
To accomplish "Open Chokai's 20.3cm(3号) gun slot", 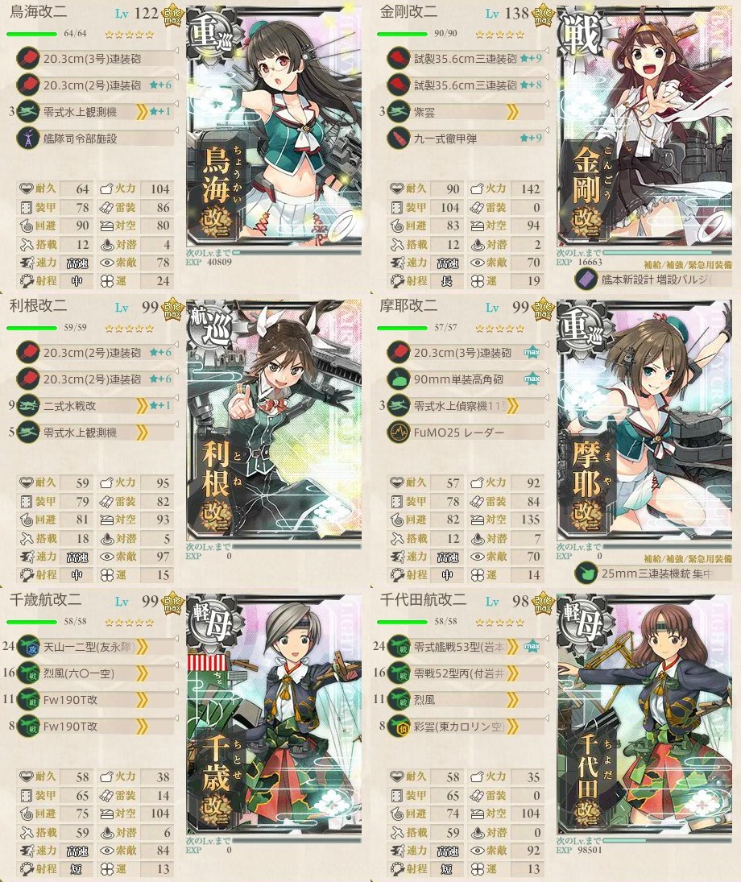I will pyautogui.click(x=97, y=59).
